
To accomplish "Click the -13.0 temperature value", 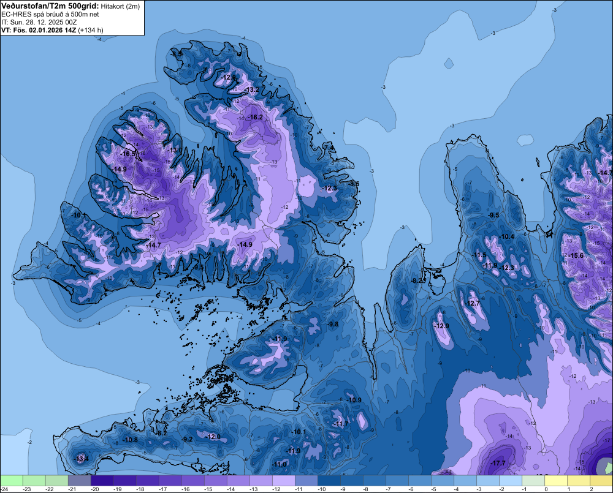I will pyautogui.click(x=175, y=150).
